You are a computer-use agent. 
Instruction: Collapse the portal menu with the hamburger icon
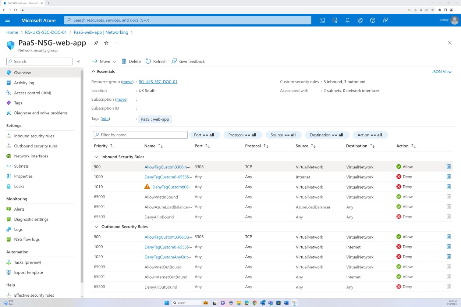8,20
